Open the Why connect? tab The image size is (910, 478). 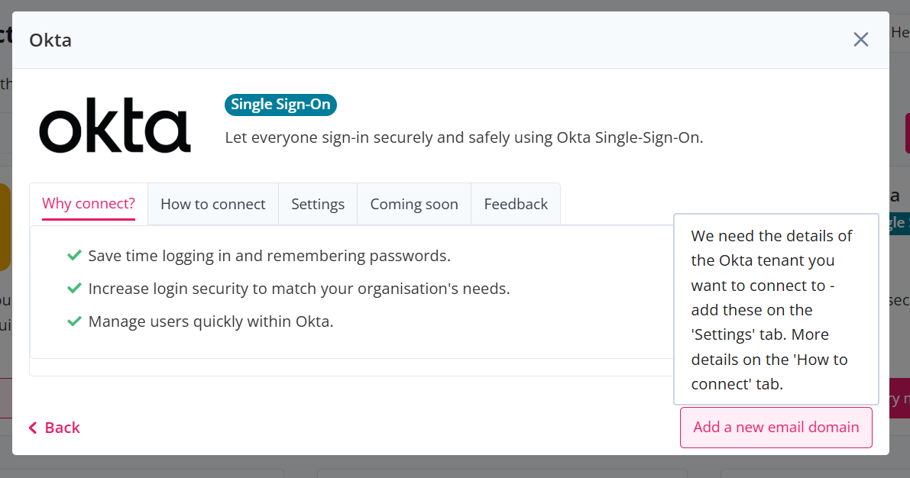pyautogui.click(x=89, y=204)
